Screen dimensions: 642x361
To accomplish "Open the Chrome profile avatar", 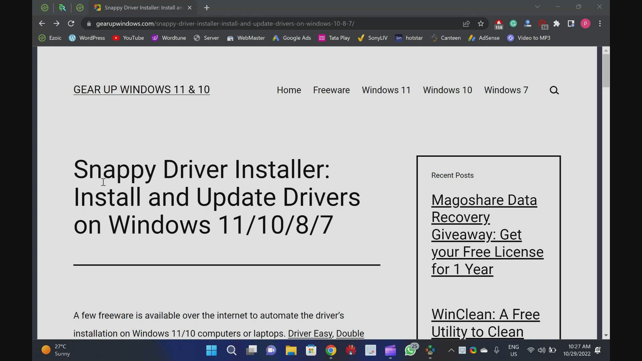I will pos(585,23).
